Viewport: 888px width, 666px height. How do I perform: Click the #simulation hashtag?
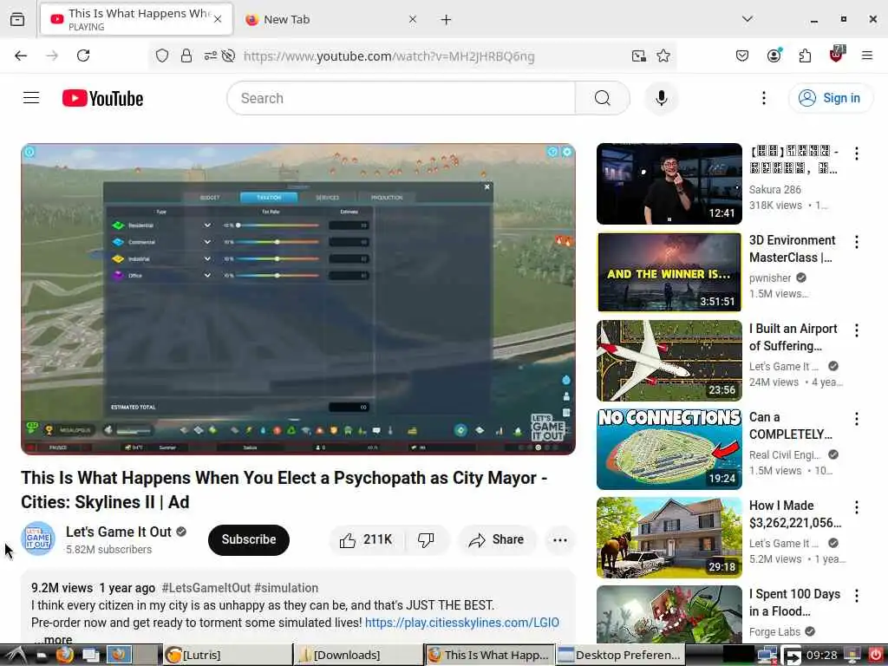(286, 588)
